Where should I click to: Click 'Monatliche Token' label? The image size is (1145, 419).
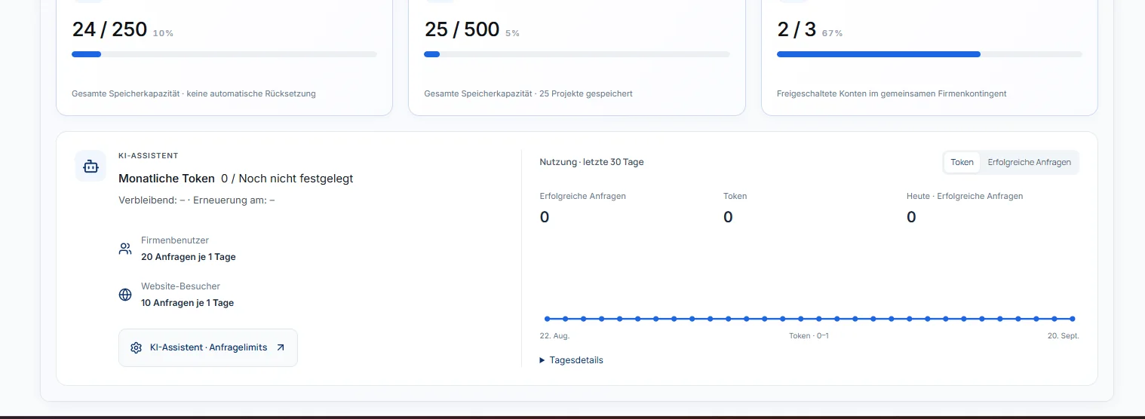167,179
